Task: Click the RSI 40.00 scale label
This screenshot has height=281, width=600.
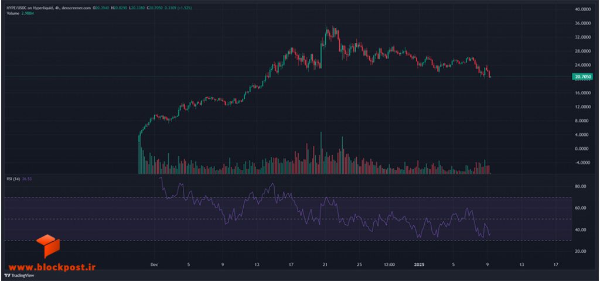Action: (581, 229)
